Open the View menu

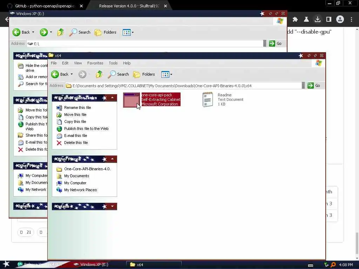coord(78,63)
